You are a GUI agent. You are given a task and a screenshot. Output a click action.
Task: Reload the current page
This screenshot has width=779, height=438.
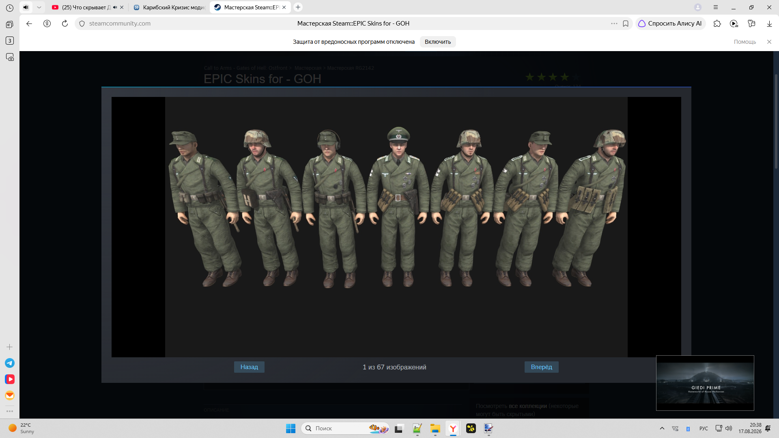click(65, 24)
